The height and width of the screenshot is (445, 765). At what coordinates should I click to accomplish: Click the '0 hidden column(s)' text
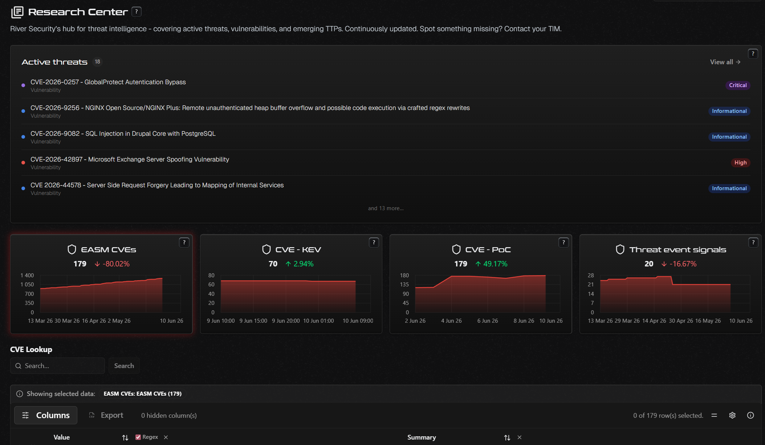tap(169, 416)
